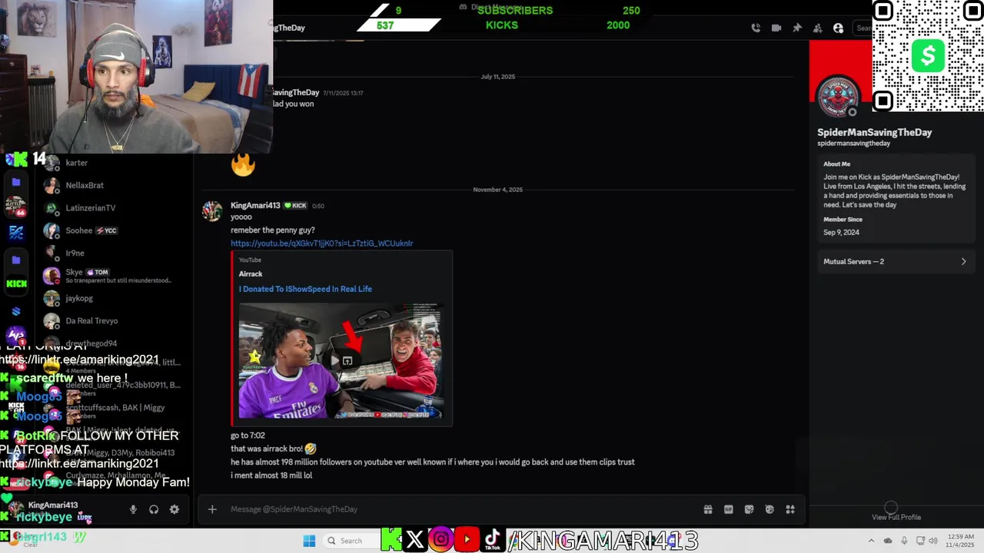Open DM with NellaxBrat
This screenshot has width=984, height=553.
pyautogui.click(x=115, y=185)
